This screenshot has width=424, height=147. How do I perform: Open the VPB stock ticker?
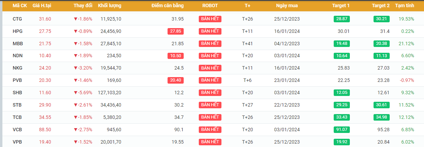point(18,142)
